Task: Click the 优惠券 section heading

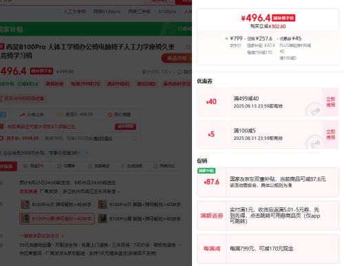Action: tap(204, 81)
